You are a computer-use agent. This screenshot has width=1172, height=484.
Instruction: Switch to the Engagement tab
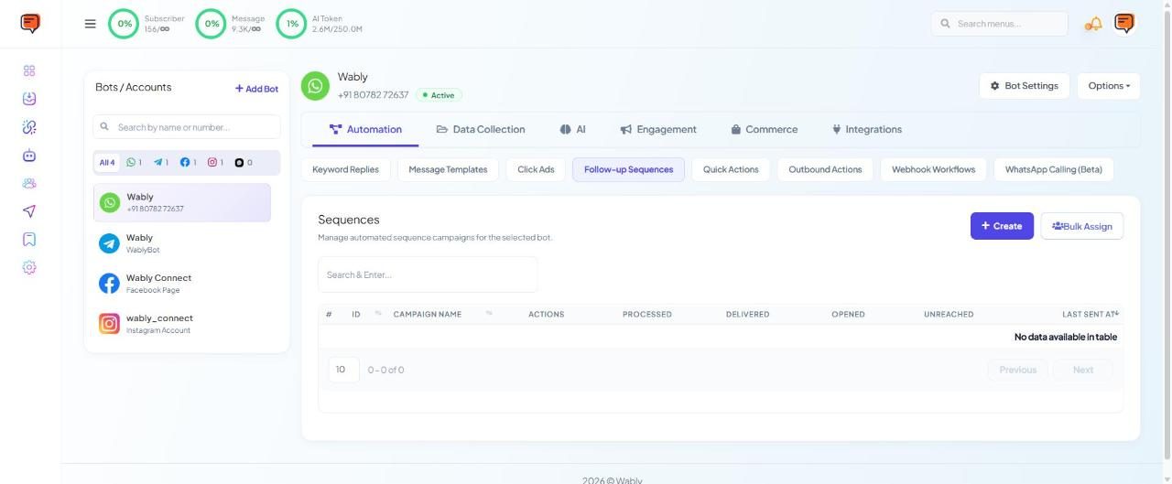click(658, 130)
